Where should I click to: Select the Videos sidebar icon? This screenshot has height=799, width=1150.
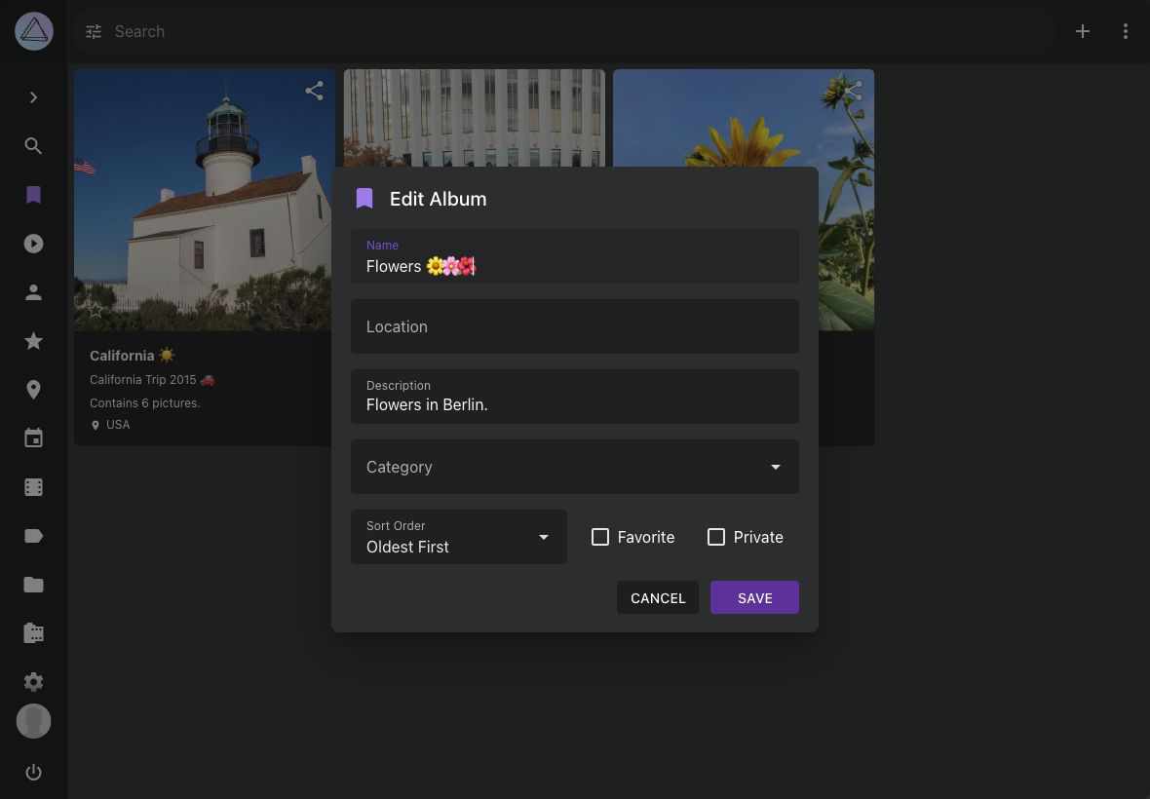(33, 244)
